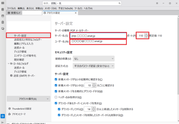The height and width of the screenshot is (124, 179).
Task: Open the アカウント操作 dropdown button
Action: click(x=28, y=99)
